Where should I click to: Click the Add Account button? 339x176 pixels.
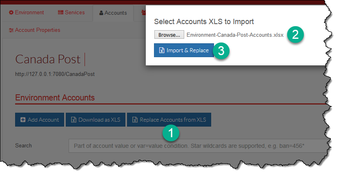click(x=40, y=120)
